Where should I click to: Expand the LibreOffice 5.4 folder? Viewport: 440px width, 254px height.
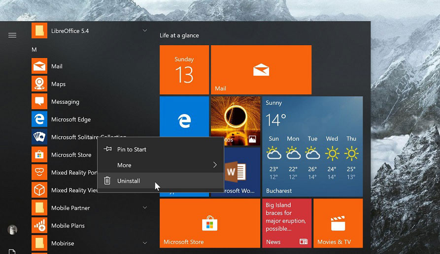pos(145,31)
